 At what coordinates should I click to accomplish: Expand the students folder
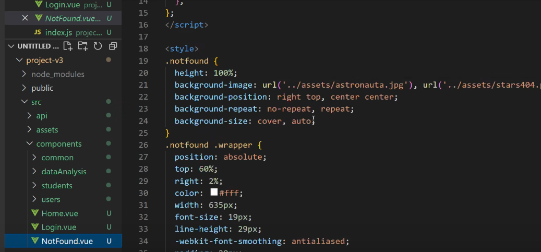tap(34, 185)
